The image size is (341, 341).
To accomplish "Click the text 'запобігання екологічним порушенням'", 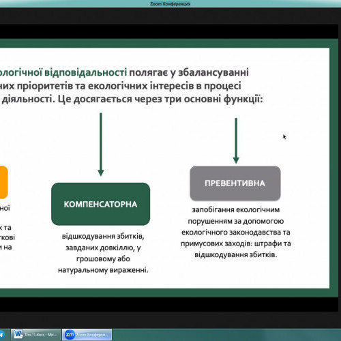I will pyautogui.click(x=236, y=215).
